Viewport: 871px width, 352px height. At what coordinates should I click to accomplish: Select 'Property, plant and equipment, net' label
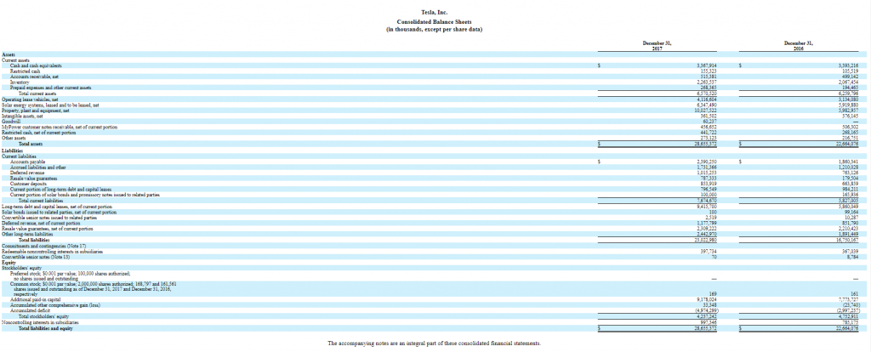[x=36, y=110]
